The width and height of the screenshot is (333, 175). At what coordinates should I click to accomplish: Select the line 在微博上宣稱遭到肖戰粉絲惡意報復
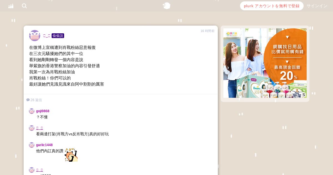(62, 47)
